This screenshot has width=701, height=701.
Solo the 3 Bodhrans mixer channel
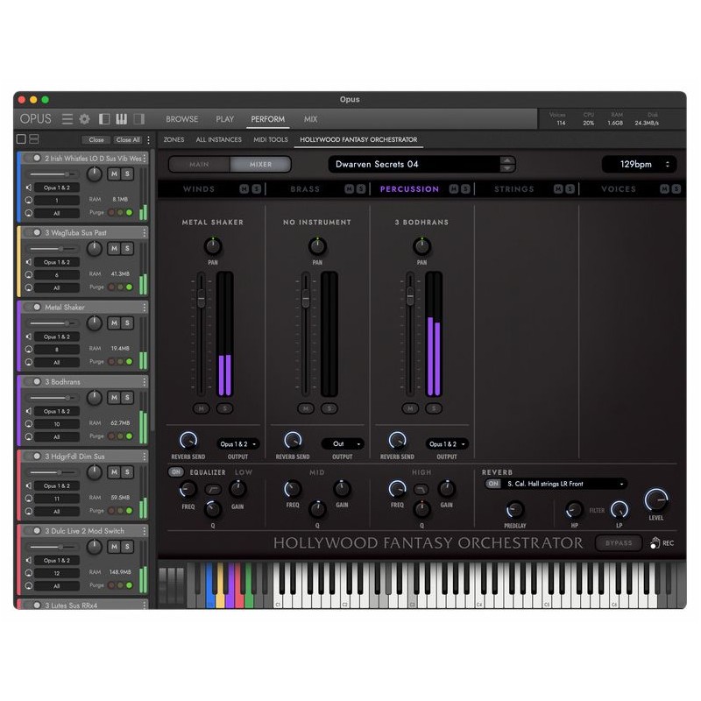433,408
